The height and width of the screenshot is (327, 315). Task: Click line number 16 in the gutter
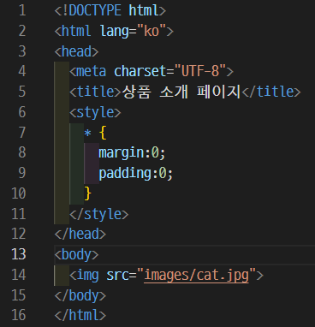(x=19, y=315)
